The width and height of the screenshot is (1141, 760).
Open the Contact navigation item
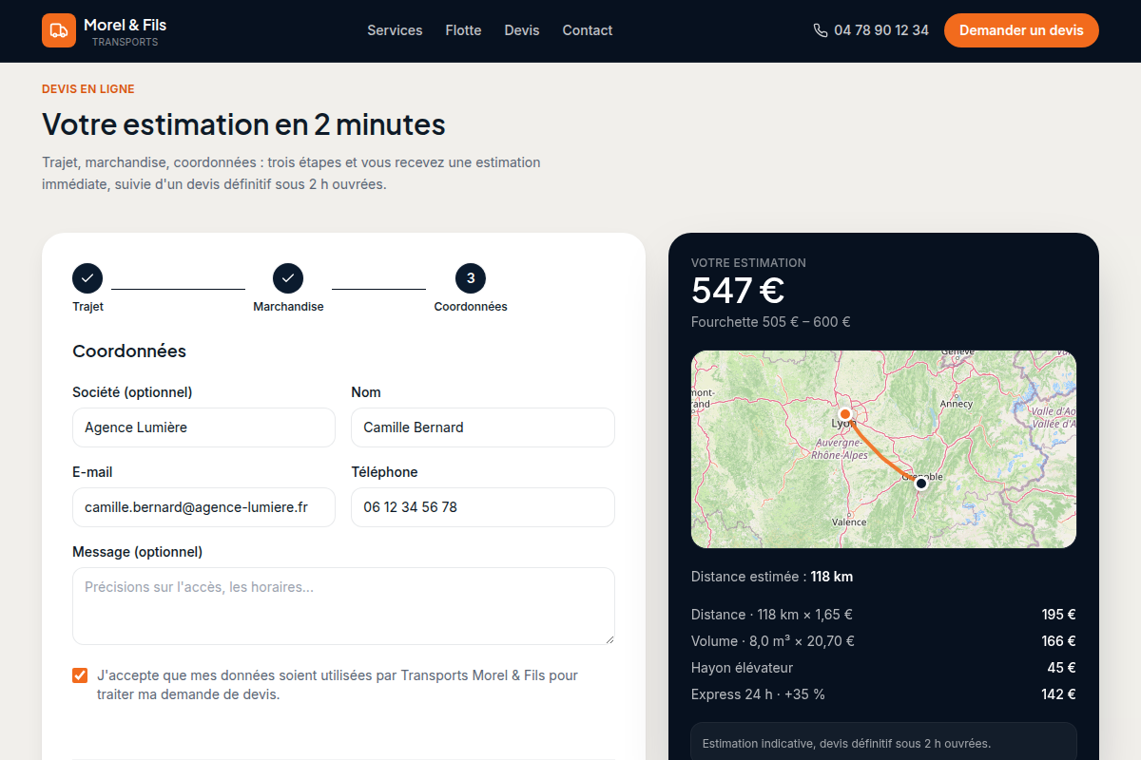point(588,30)
